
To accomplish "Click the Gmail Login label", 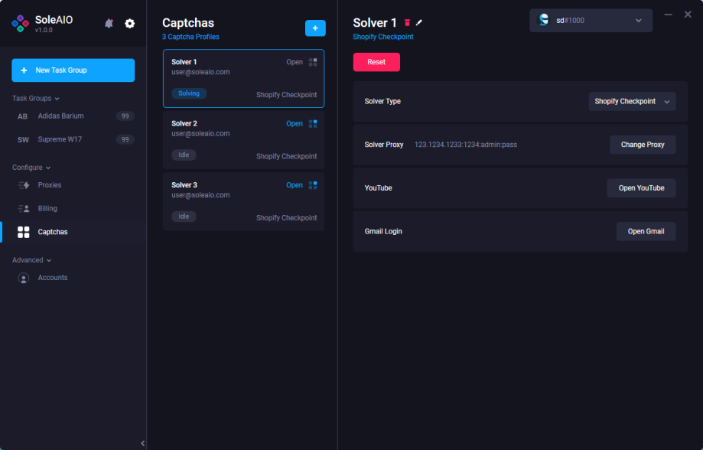I will pyautogui.click(x=383, y=232).
